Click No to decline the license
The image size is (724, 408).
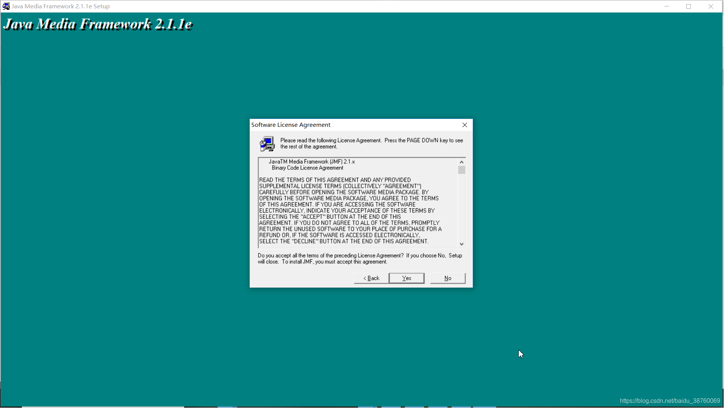click(447, 278)
